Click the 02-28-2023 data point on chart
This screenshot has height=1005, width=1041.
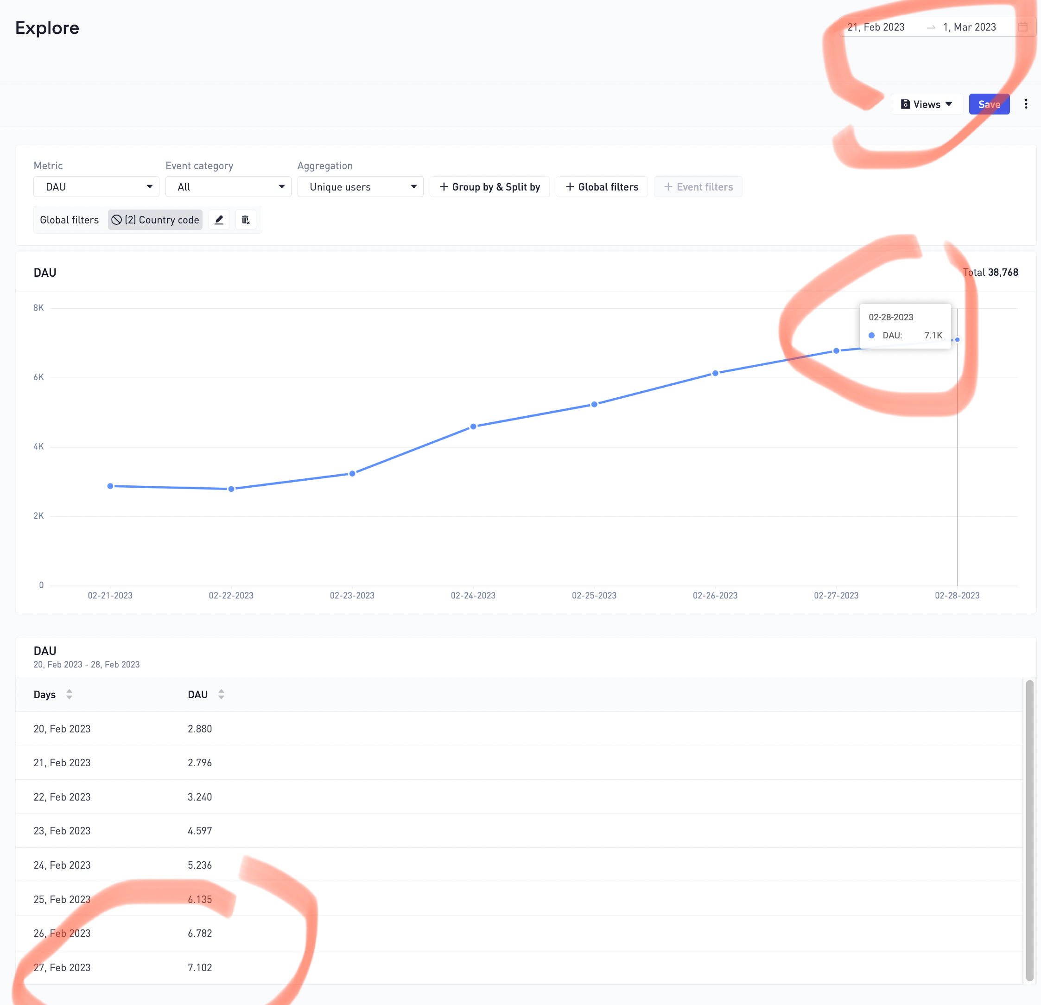coord(957,339)
